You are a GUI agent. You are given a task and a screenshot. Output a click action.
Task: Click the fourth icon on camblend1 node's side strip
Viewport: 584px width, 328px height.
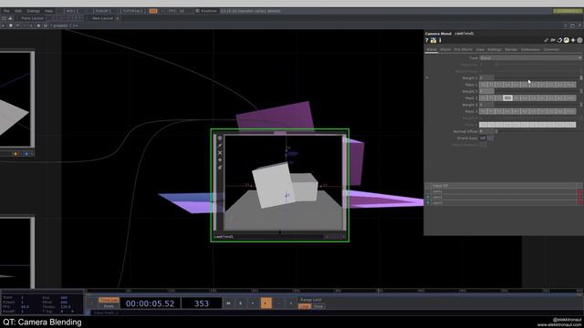click(x=220, y=160)
